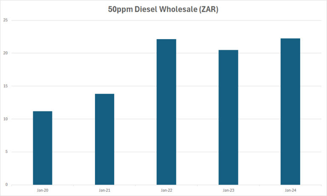Image resolution: width=327 pixels, height=196 pixels.
Task: Click the y-axis value 25
Action: click(x=6, y=20)
